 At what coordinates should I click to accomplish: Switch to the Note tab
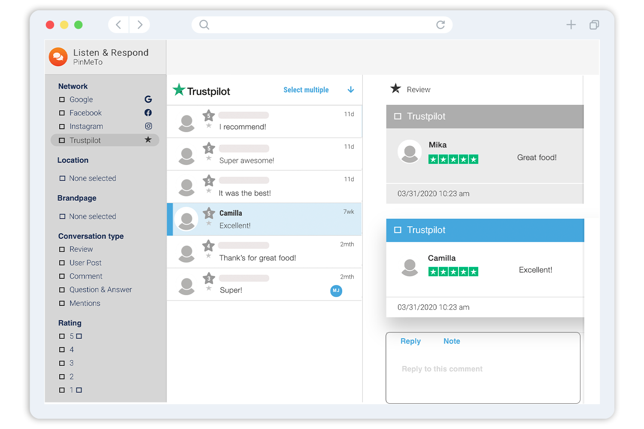pos(452,341)
